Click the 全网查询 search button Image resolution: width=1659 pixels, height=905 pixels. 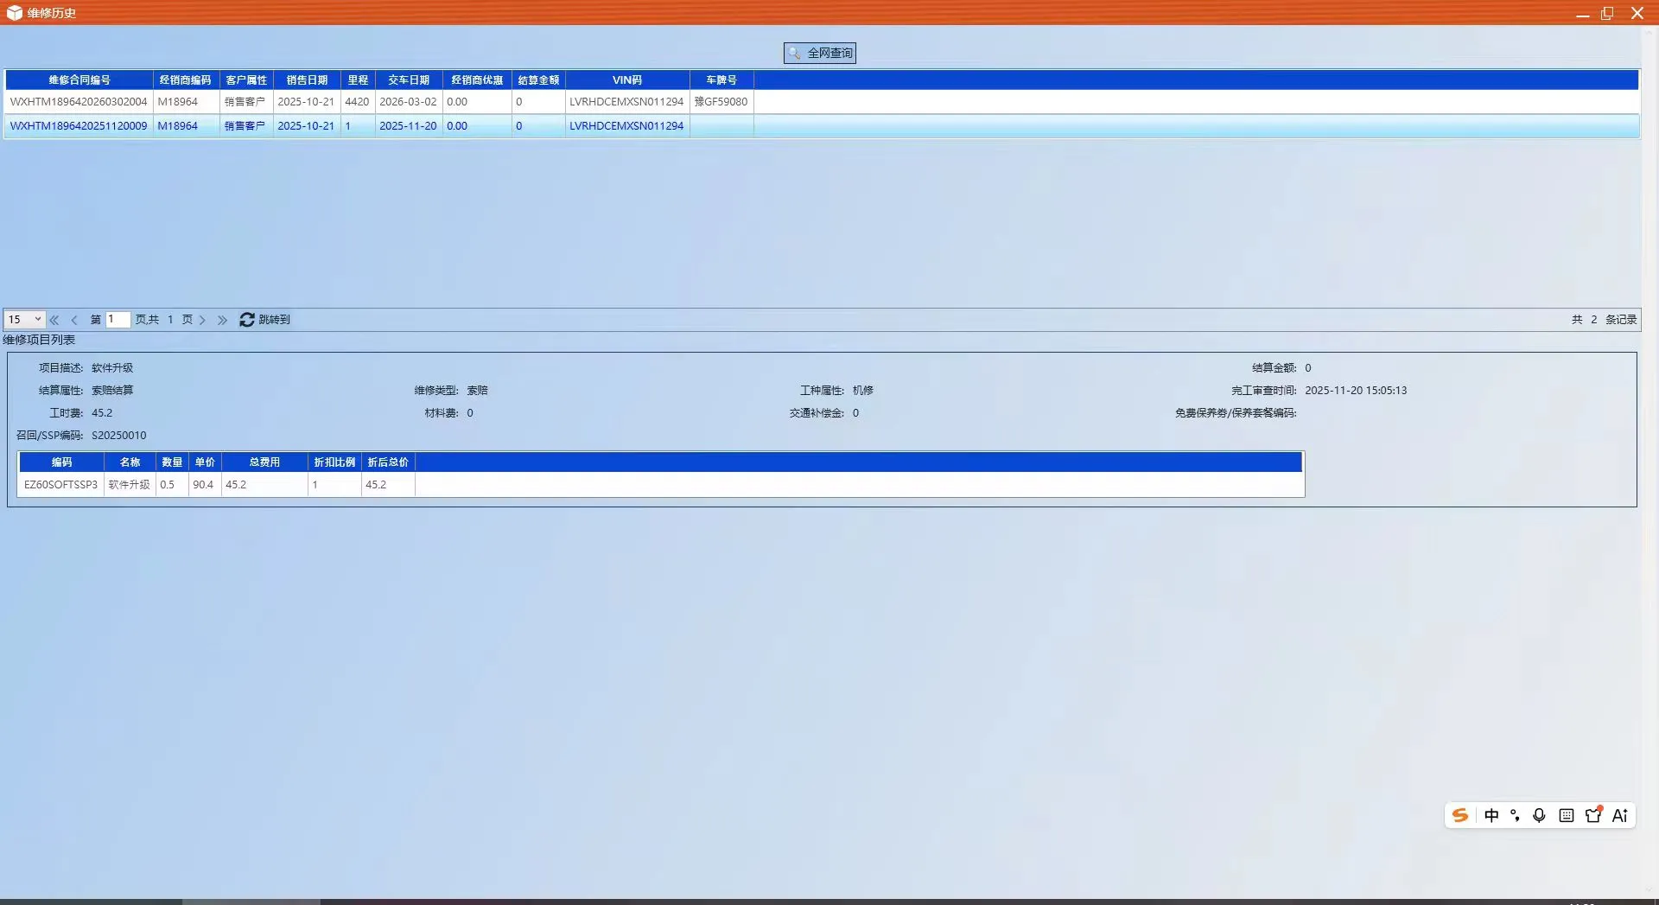pyautogui.click(x=819, y=53)
